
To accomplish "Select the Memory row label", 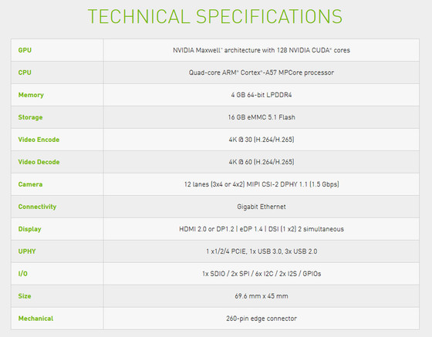I will point(31,95).
